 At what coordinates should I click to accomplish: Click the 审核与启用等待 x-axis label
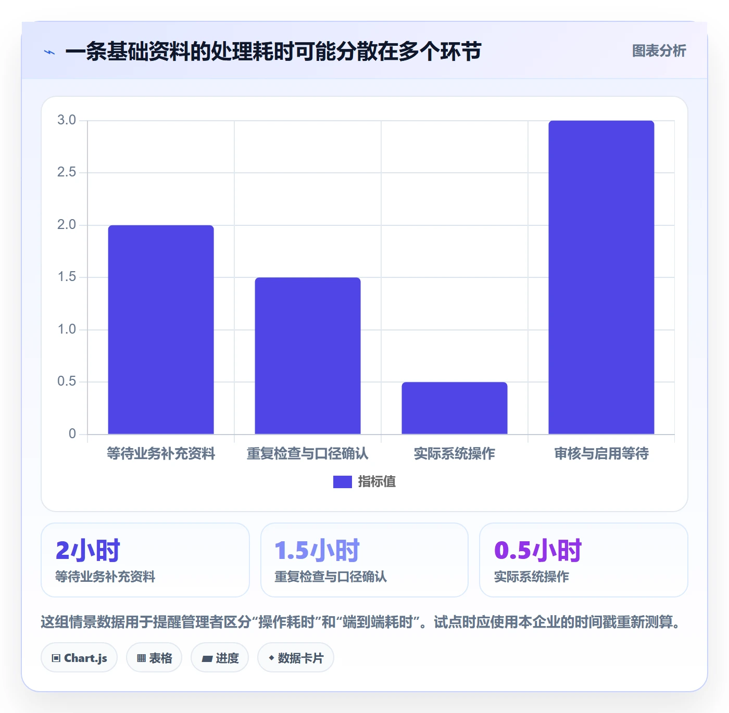tap(601, 454)
